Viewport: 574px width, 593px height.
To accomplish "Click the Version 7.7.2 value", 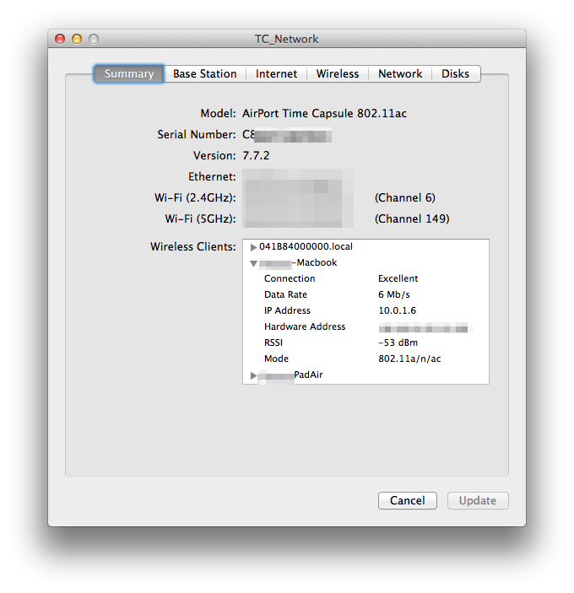I will [x=256, y=155].
